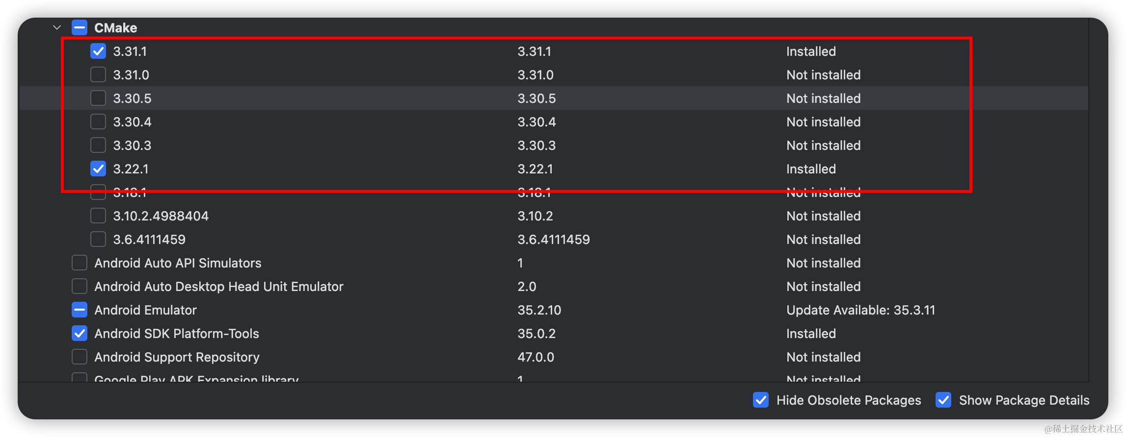Toggle the CMake group partial-selection checkbox

point(80,27)
